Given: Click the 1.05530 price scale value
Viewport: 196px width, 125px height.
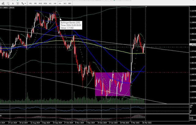Looking at the screenshot, I should (x=193, y=68).
